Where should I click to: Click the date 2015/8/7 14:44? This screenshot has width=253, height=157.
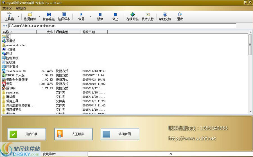[x=93, y=75]
